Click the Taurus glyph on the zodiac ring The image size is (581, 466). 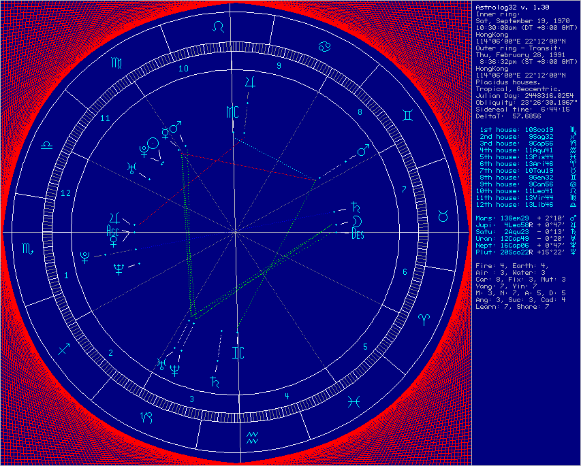point(443,216)
